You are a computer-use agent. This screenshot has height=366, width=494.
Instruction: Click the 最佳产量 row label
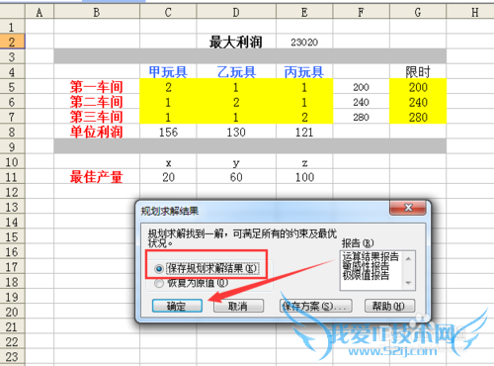click(x=97, y=177)
